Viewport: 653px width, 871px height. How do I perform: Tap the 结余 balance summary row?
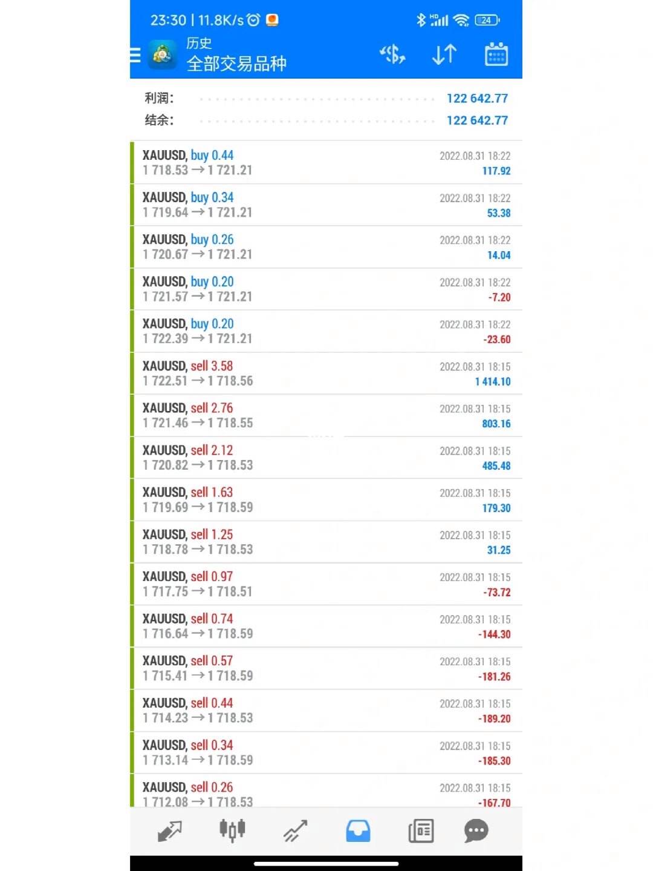(x=326, y=120)
